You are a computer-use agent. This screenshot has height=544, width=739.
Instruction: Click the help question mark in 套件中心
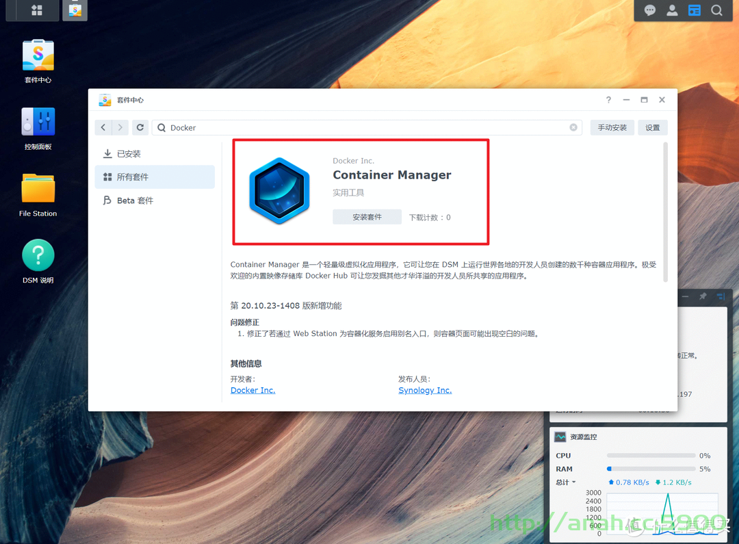coord(608,100)
